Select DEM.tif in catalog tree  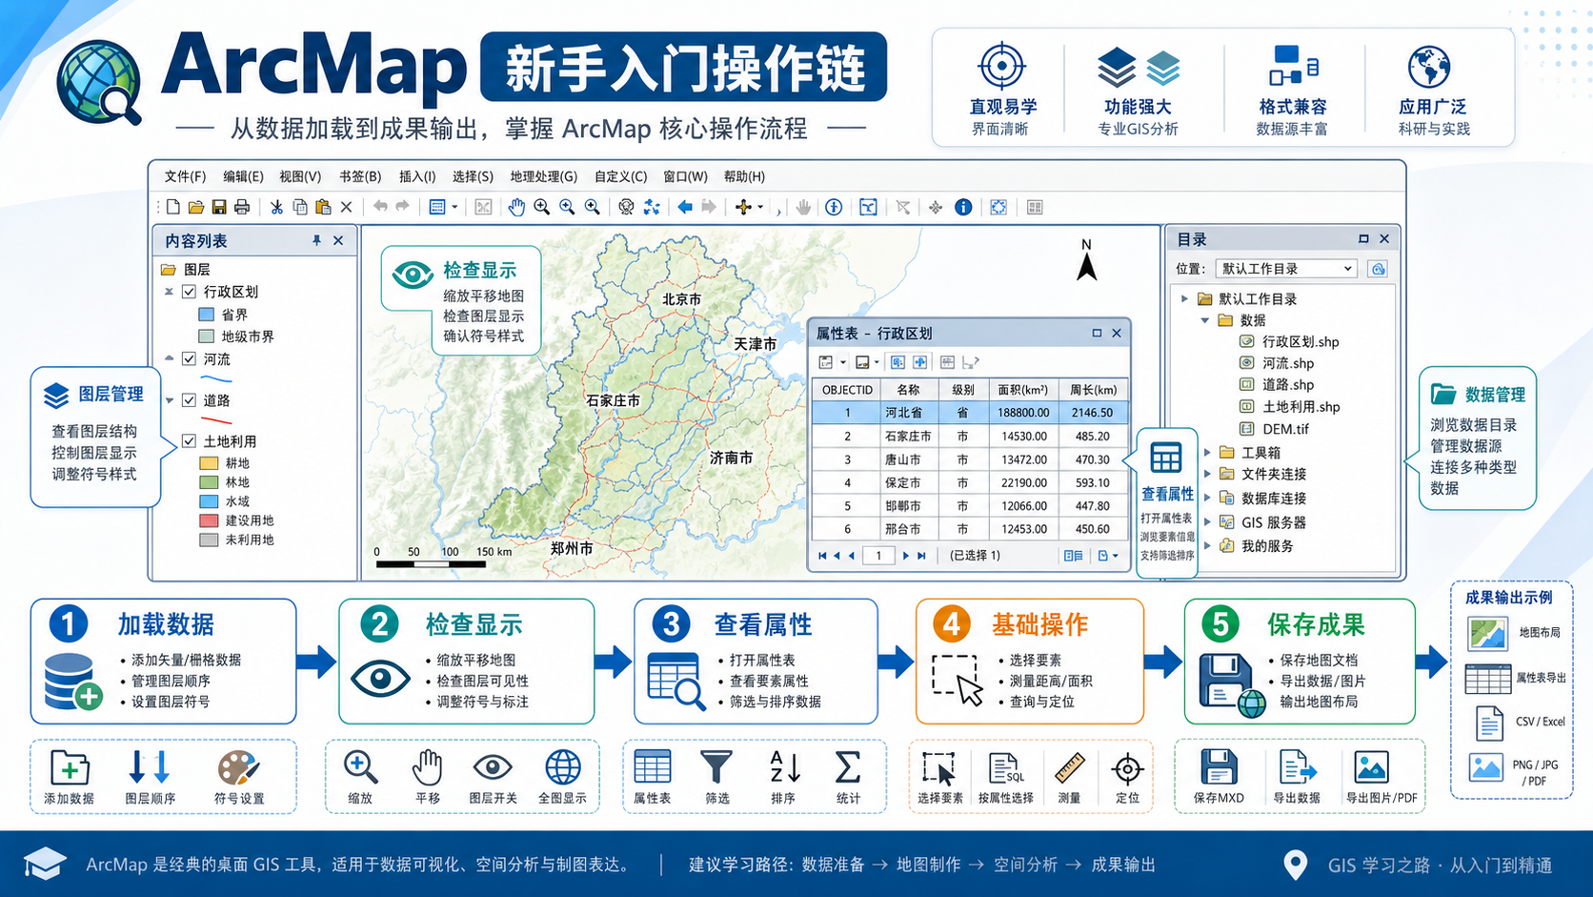pyautogui.click(x=1274, y=429)
